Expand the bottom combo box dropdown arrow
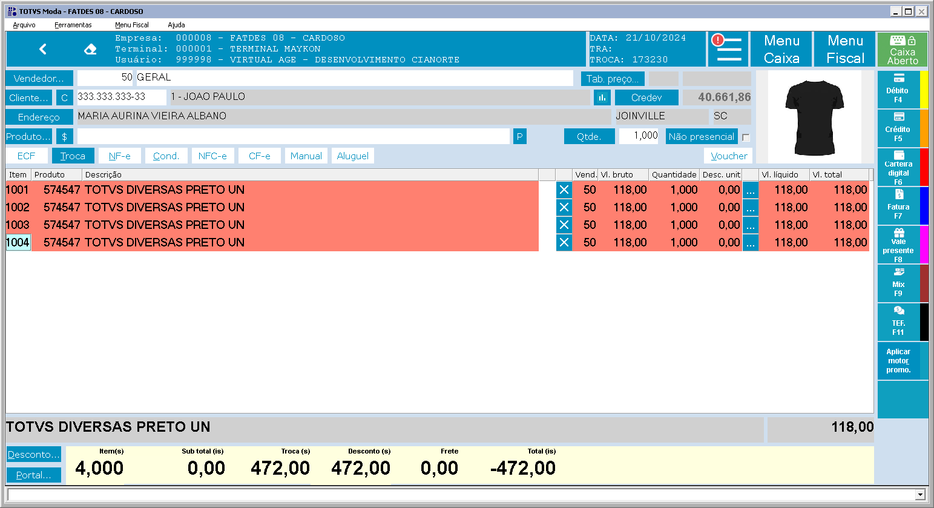 tap(921, 495)
